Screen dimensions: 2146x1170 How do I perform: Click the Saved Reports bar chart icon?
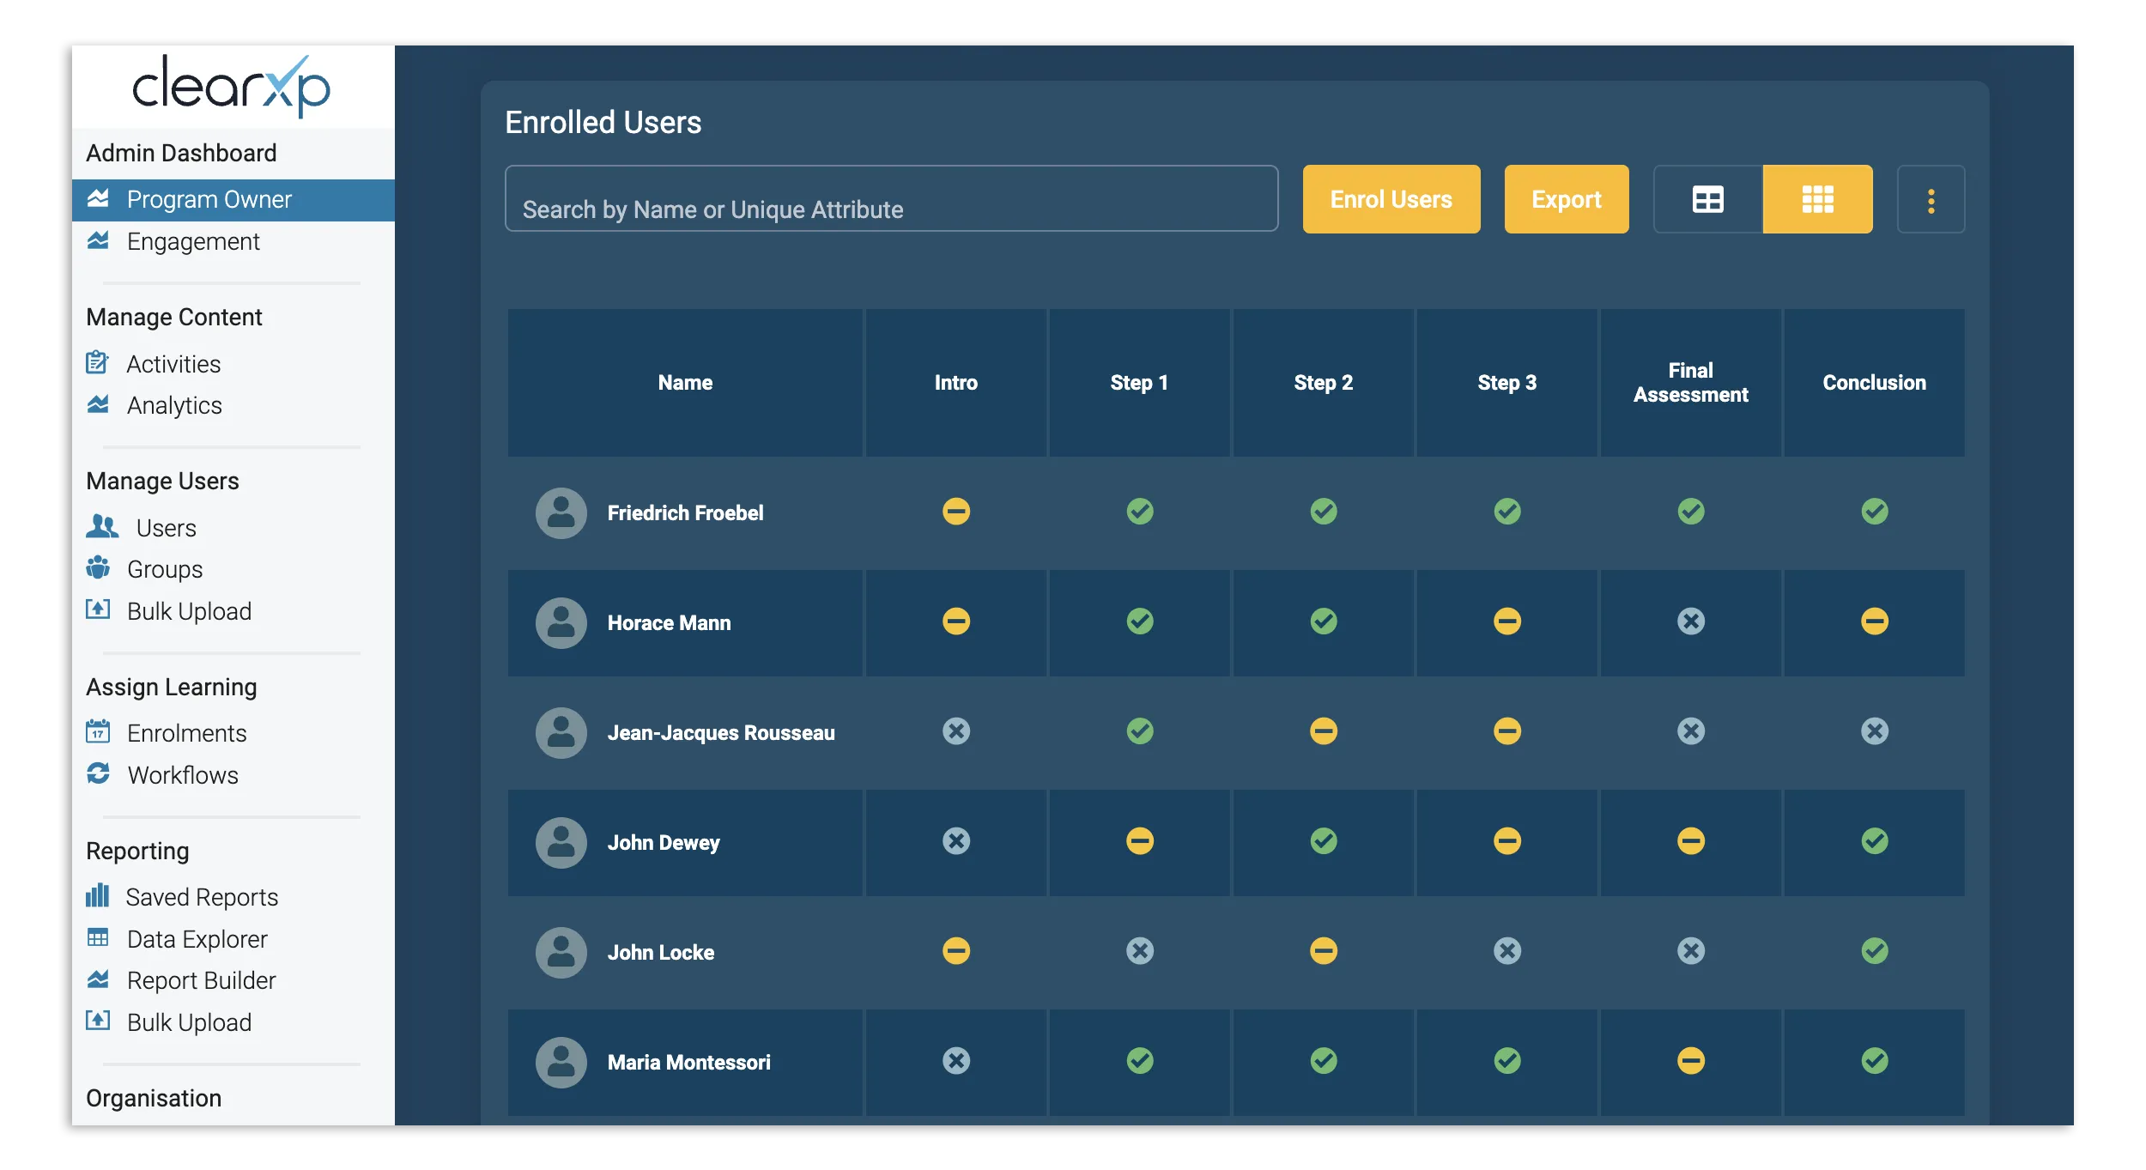[x=98, y=895]
